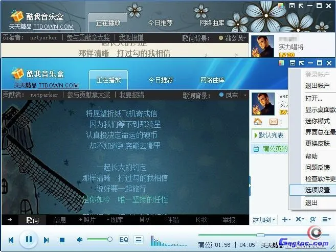This screenshot has width=336, height=252.
Task: Click front window mini-mode arrow icon
Action: pos(301,63)
